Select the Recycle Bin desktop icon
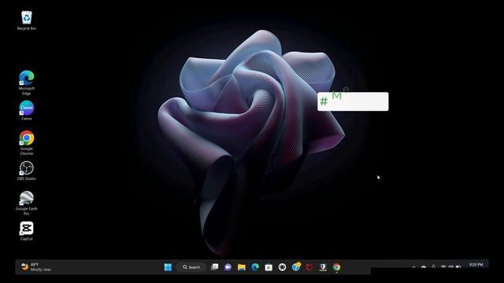Viewport: 504px width, 283px height. (x=26, y=20)
